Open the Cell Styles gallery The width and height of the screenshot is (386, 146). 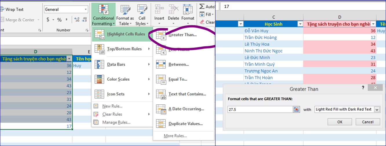[x=142, y=10]
